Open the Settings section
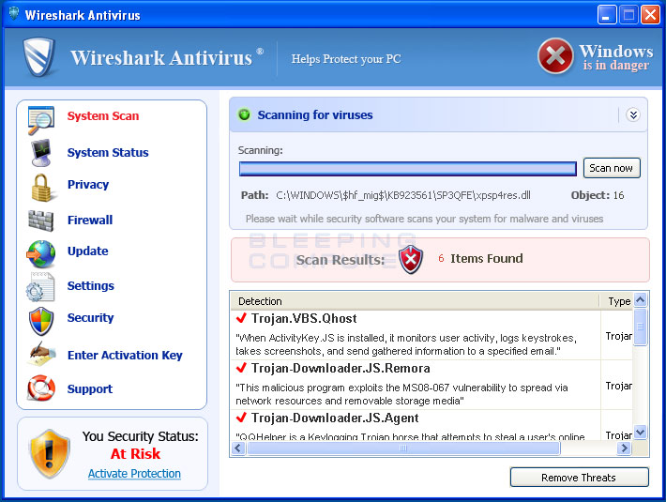Viewport: 666px width, 502px height. [x=91, y=286]
